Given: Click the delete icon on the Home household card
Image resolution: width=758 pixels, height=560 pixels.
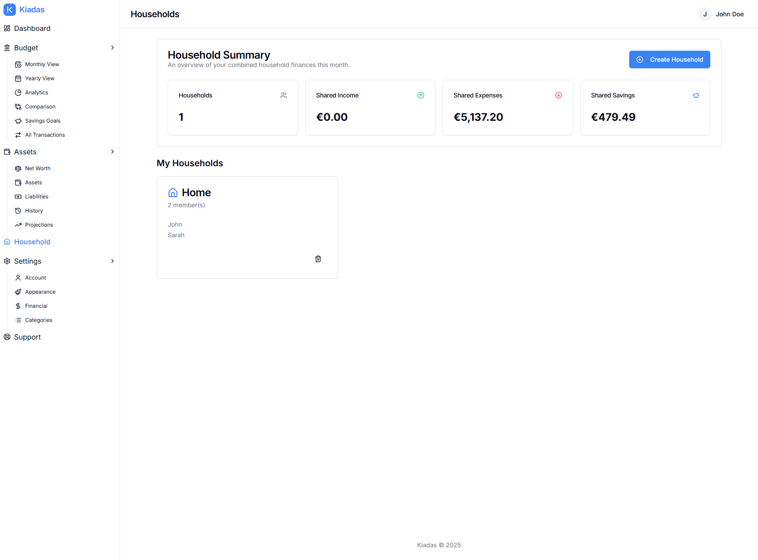Looking at the screenshot, I should [x=318, y=259].
